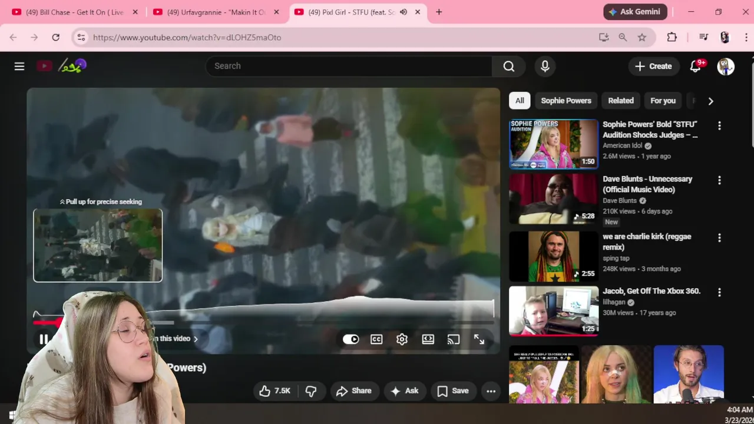Pause the video
The image size is (754, 424).
click(x=44, y=339)
